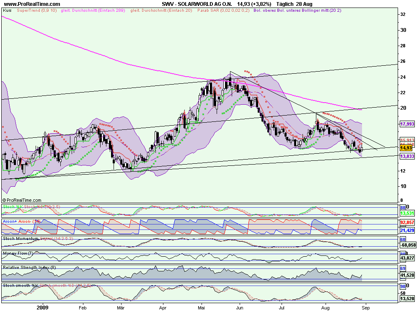Click the Stoch Momentum panel label
Viewport: 419px width, 335px height.
21,239
